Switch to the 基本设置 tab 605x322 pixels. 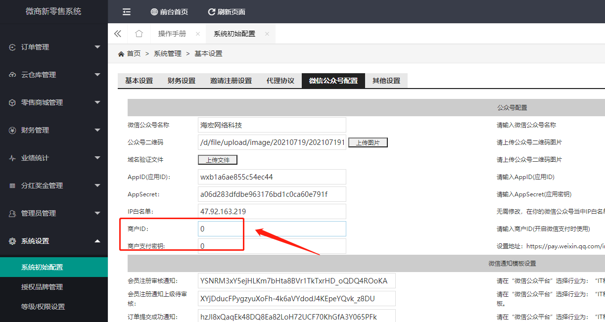click(x=139, y=81)
